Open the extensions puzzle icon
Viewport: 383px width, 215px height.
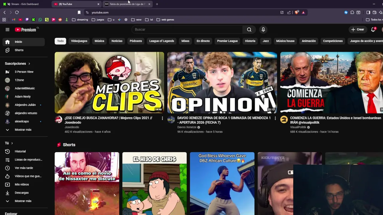tap(352, 13)
